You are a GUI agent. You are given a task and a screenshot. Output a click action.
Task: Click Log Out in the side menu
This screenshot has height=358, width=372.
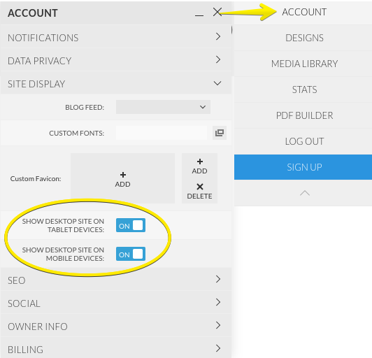point(304,141)
